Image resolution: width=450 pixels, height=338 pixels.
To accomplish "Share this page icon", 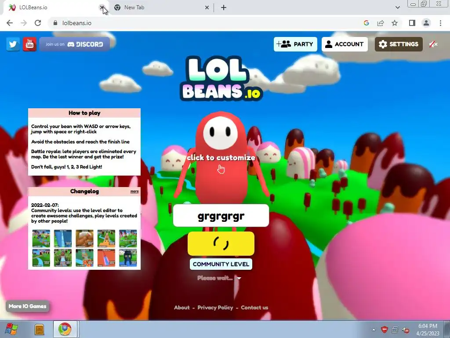I will 381,23.
